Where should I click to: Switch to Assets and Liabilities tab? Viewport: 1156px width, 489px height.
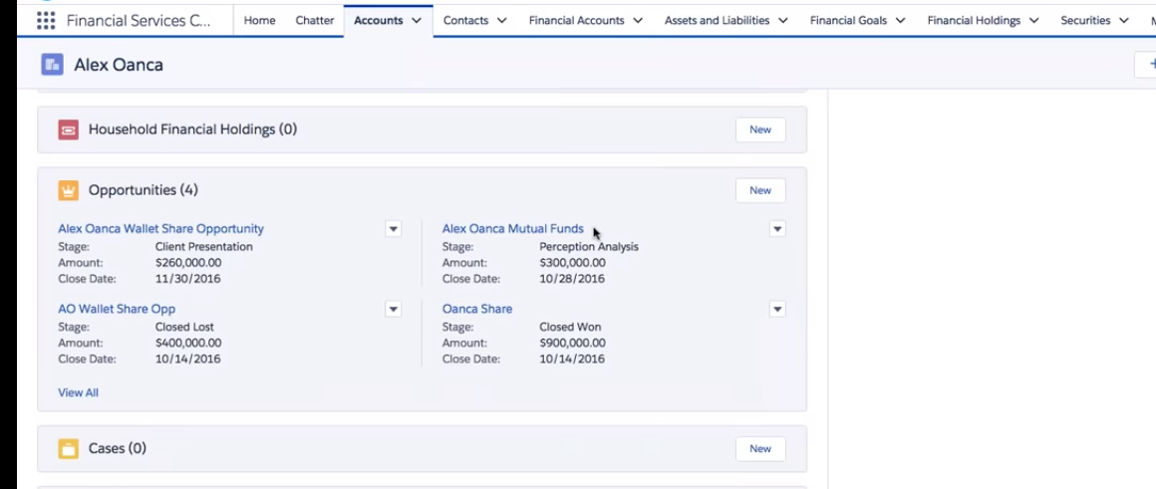[718, 21]
